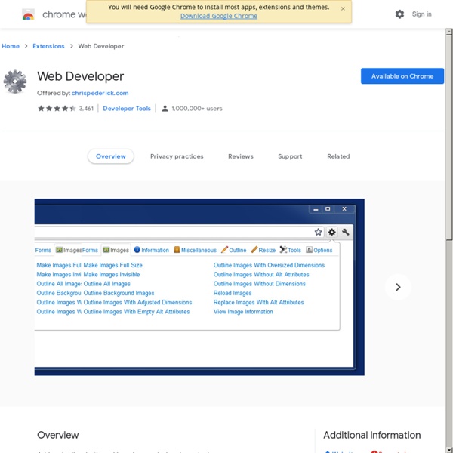Viewport: 453px width, 453px height.
Task: Click 'Outline Images With Empty Alt Attributes'
Action: tap(137, 312)
